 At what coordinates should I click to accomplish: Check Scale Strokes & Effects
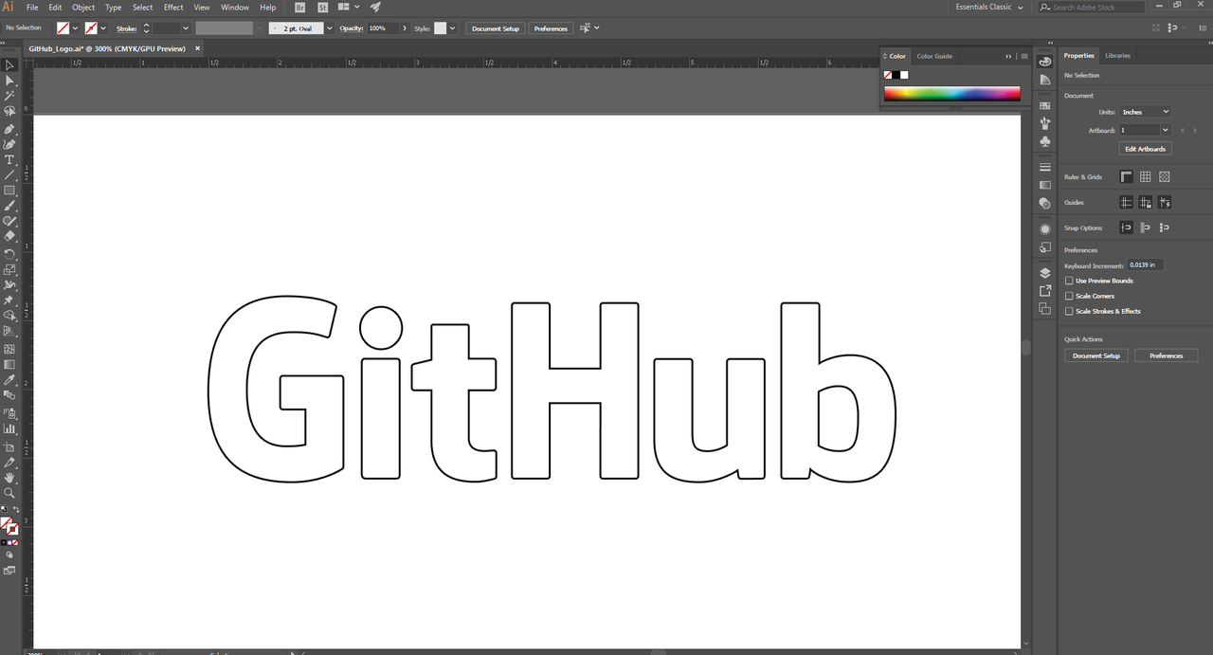coord(1069,311)
